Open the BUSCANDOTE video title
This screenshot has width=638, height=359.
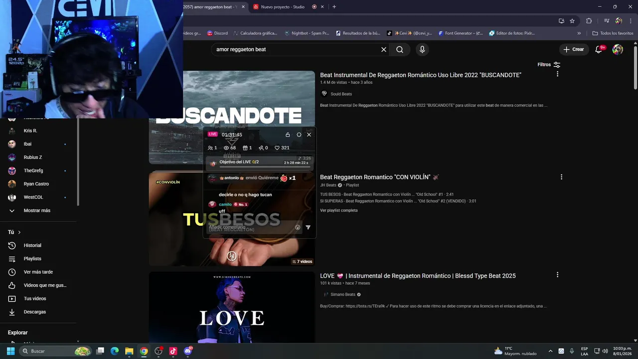point(421,75)
